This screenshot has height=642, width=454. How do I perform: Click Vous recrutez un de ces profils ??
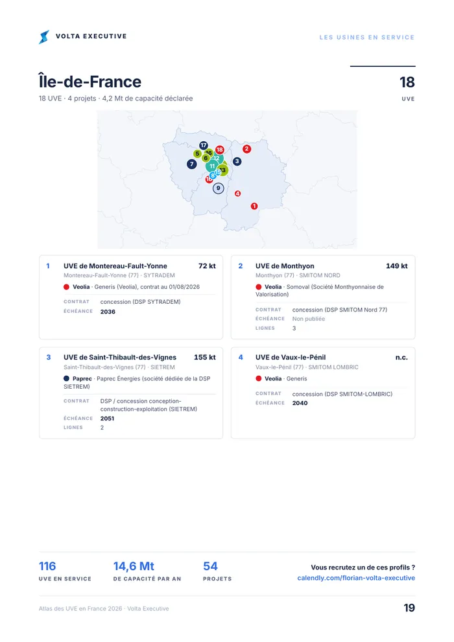(363, 567)
